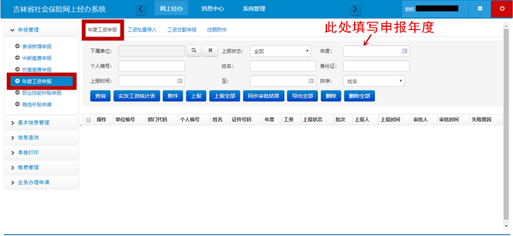Screen dimensions: 513x236
Task: Focus the 姓名 input field
Action: point(283,66)
